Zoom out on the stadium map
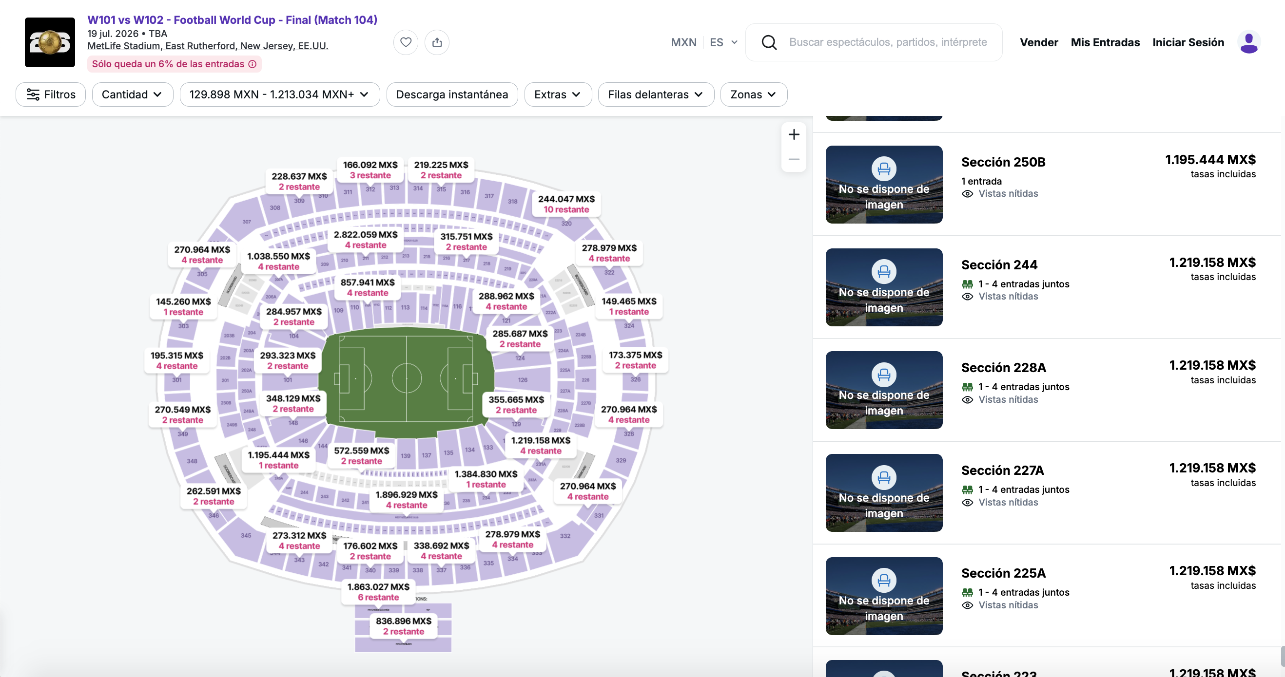The height and width of the screenshot is (677, 1285). (x=794, y=160)
